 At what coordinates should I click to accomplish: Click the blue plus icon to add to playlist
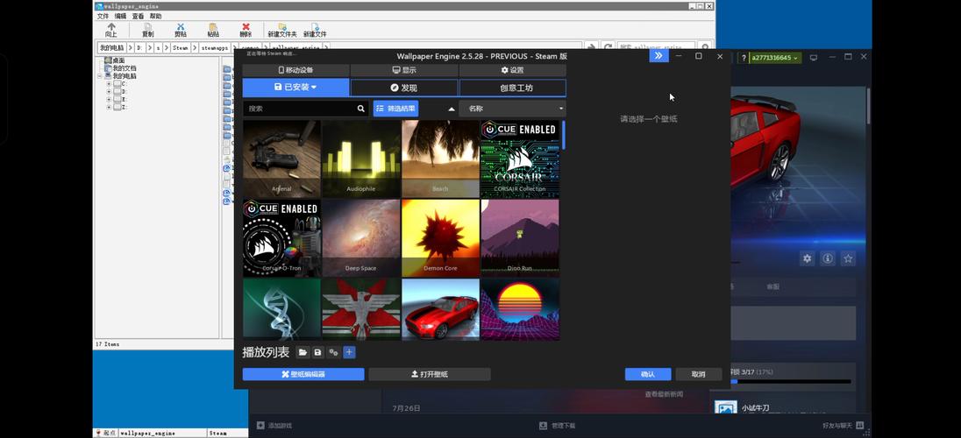349,352
